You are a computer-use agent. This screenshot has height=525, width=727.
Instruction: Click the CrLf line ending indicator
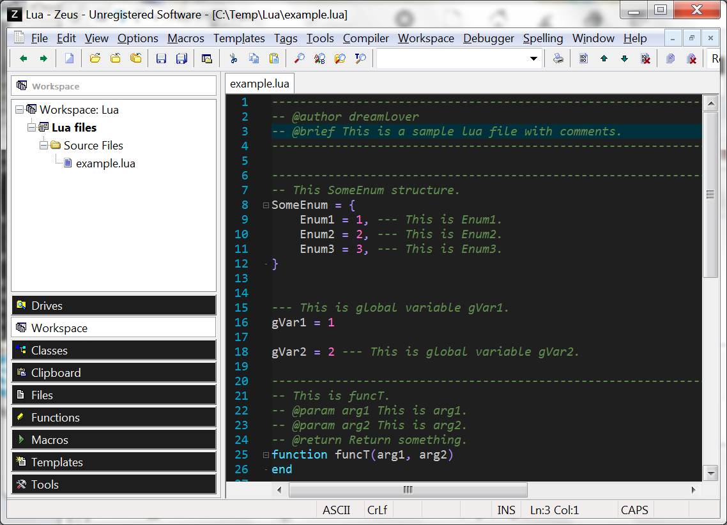pos(377,510)
